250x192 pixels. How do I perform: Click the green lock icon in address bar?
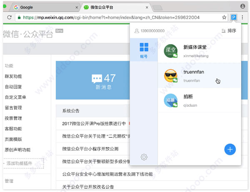point(19,17)
